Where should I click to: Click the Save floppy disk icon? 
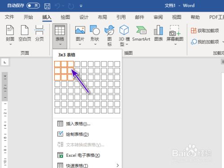click(47, 6)
